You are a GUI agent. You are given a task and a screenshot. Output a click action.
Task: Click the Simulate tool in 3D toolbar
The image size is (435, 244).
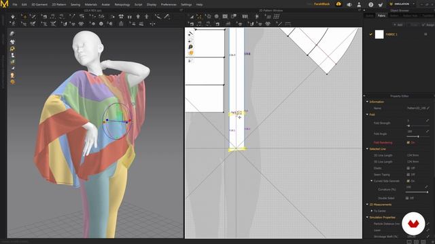click(13, 16)
